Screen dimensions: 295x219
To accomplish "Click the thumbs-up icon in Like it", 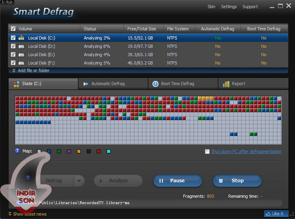I will click(x=268, y=214).
